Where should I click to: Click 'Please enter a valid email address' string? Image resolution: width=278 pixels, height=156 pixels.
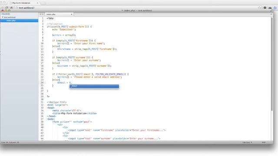(97, 77)
